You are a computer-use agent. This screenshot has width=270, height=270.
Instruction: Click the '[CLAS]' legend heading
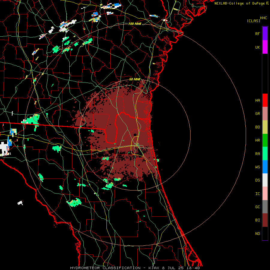click(253, 21)
